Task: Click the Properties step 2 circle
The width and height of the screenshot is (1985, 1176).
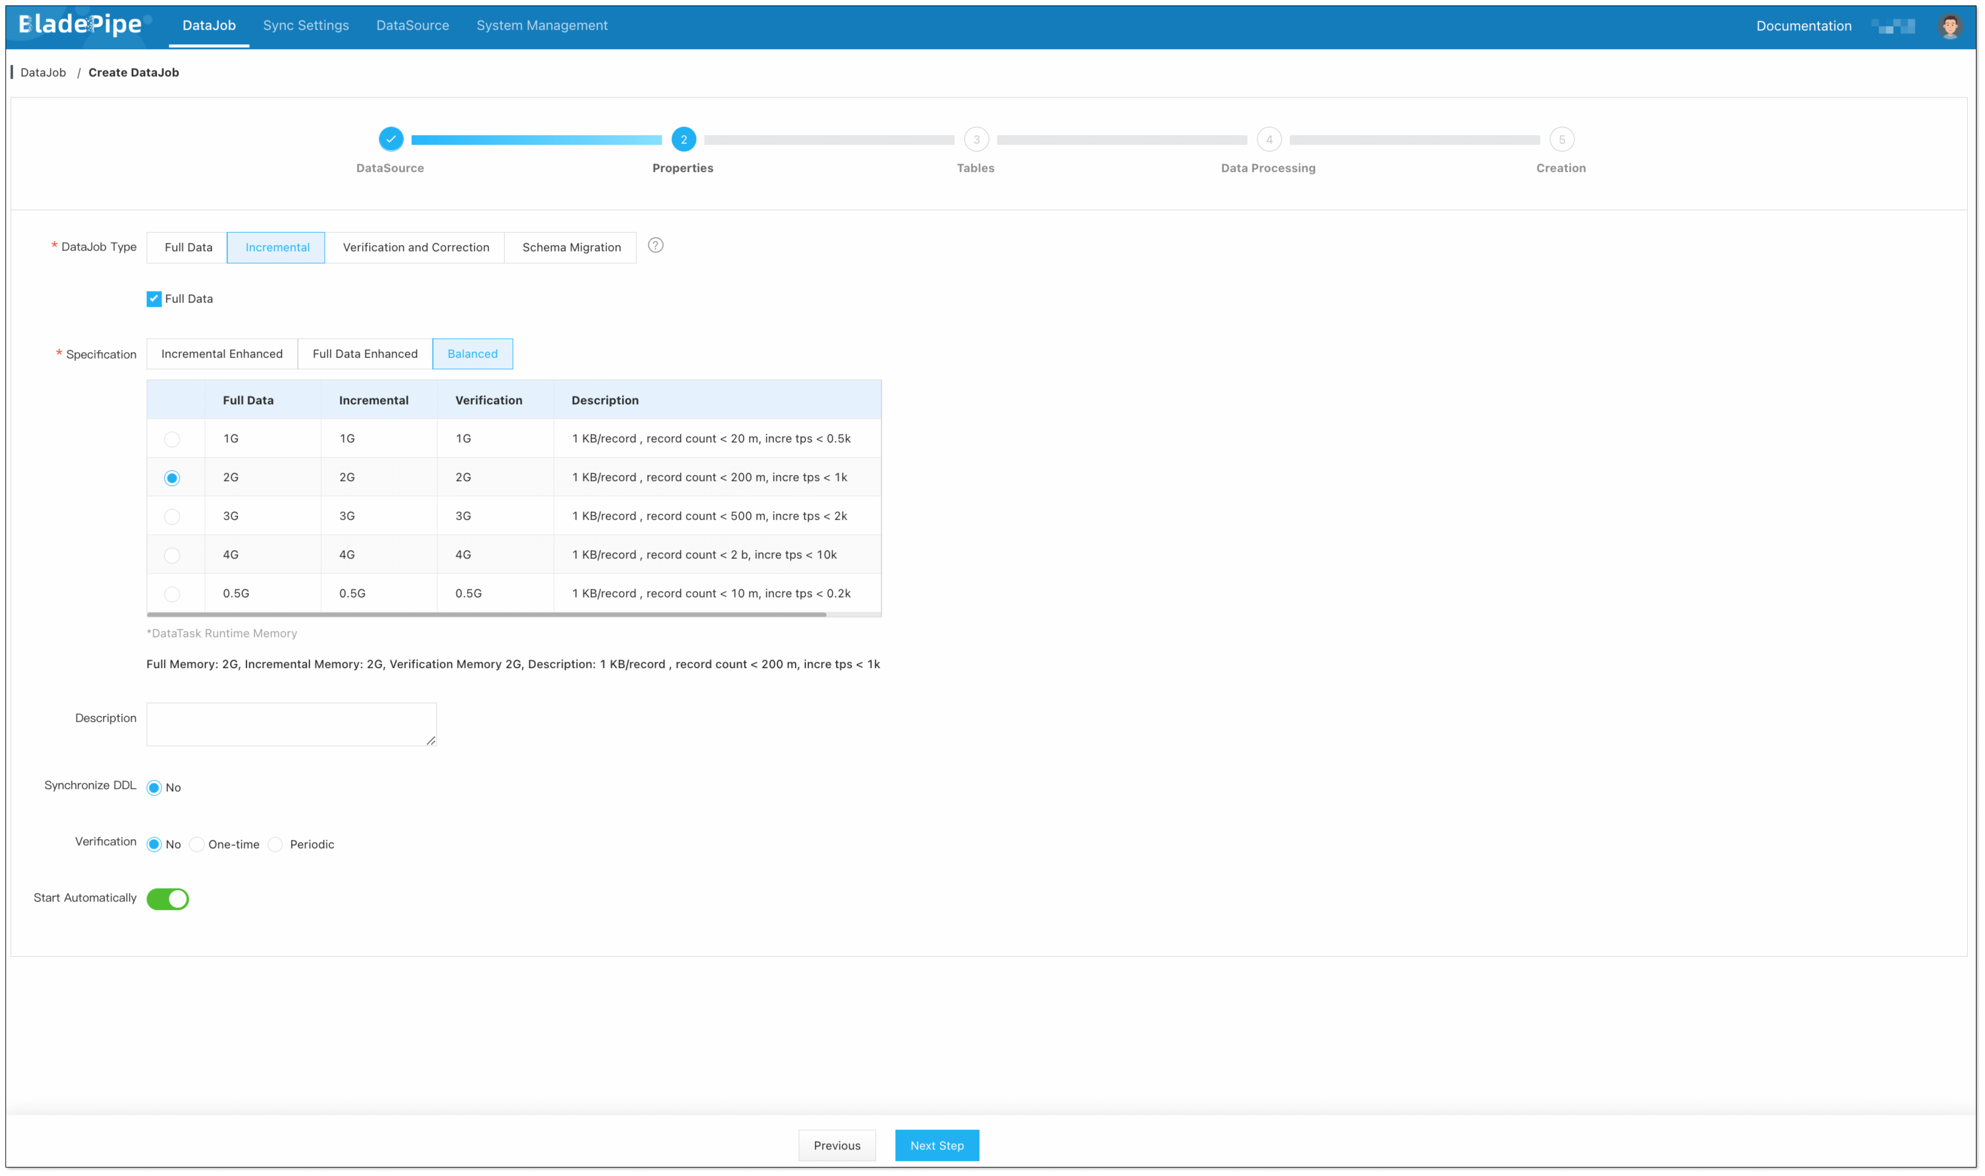Action: point(683,139)
